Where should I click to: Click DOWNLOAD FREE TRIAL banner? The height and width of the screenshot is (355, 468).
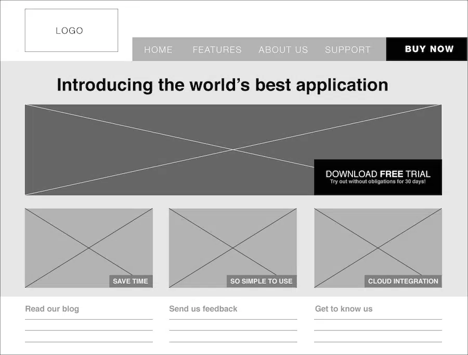pyautogui.click(x=378, y=177)
